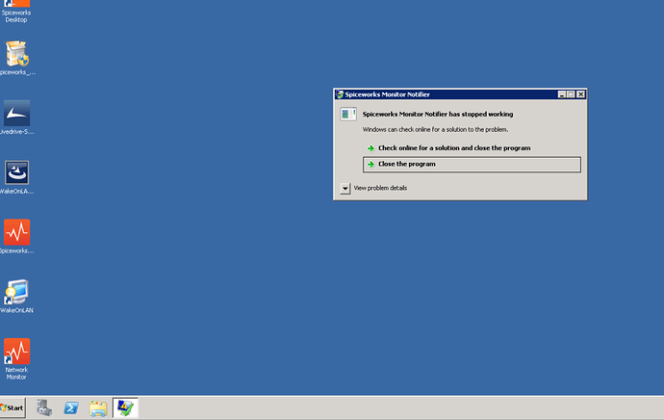
Task: Click the dialog title bar shield icon
Action: coord(340,94)
